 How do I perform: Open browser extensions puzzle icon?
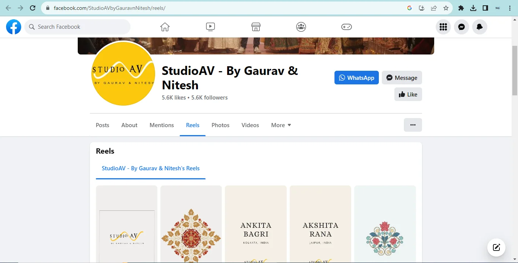coord(461,8)
